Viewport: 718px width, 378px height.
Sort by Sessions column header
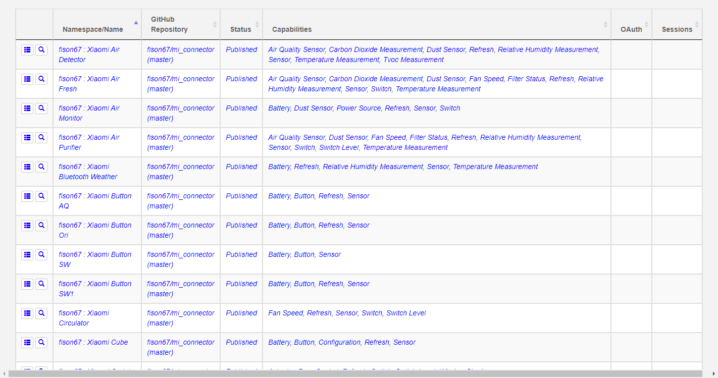pos(677,24)
